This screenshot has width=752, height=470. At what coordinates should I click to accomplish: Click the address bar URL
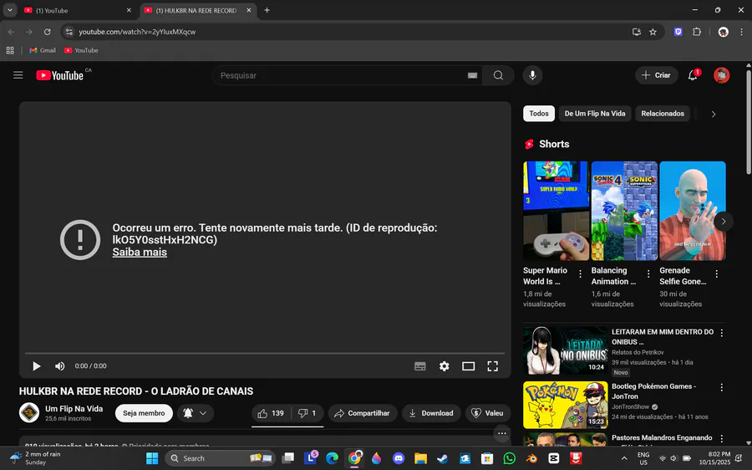tap(137, 32)
